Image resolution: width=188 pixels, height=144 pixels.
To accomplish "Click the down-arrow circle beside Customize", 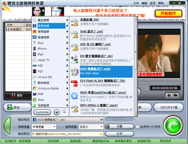I will (x=57, y=112).
